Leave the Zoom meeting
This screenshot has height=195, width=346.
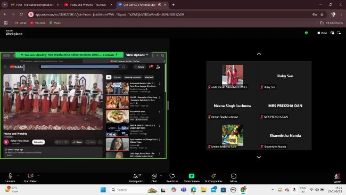(337, 178)
